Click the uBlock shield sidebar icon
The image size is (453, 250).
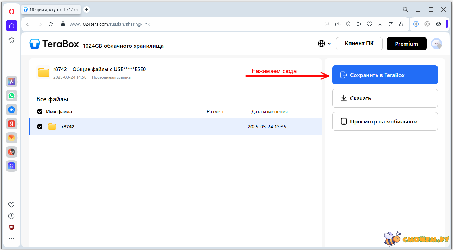pyautogui.click(x=12, y=227)
